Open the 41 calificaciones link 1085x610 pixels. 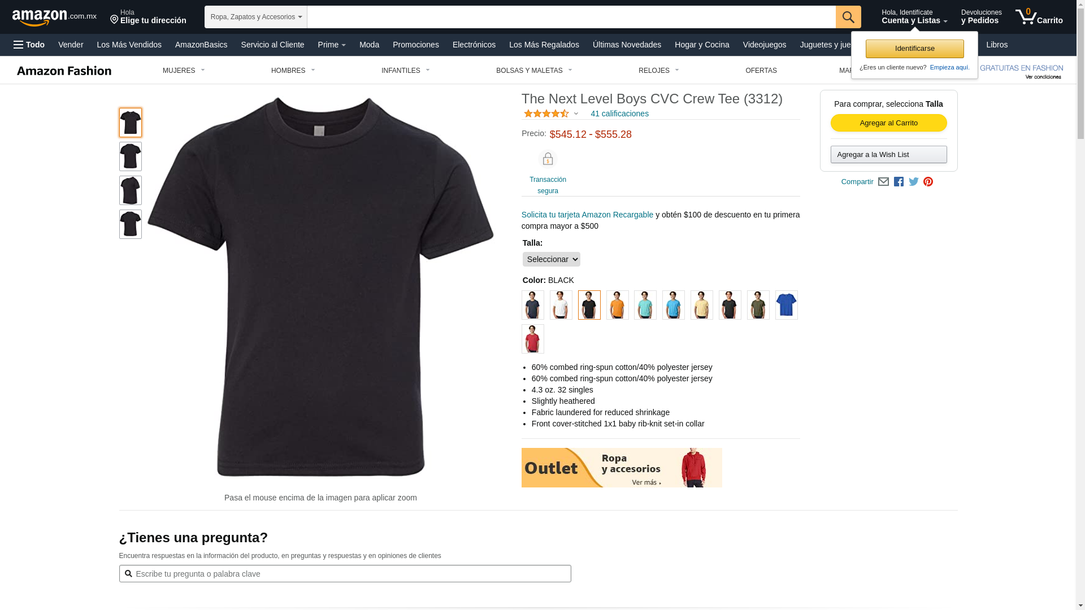tap(619, 114)
